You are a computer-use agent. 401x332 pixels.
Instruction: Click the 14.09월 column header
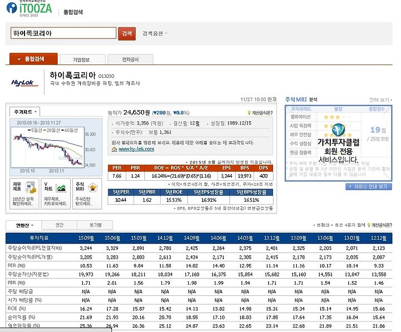[x=192, y=238]
